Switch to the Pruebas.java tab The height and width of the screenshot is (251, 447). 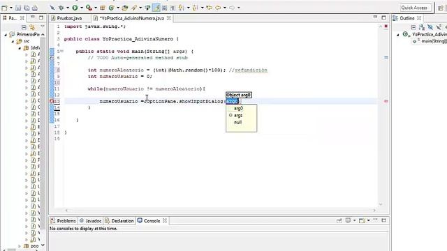pos(69,18)
